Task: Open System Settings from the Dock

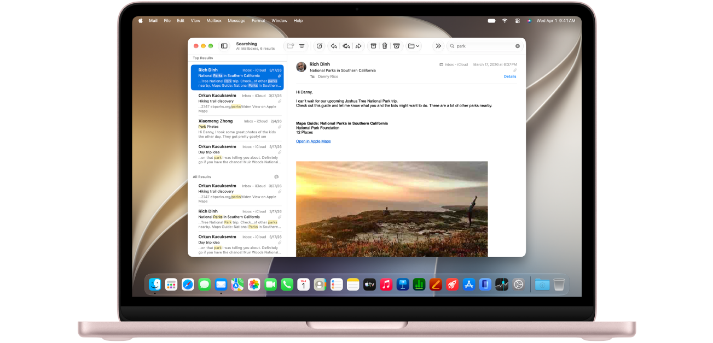Action: pyautogui.click(x=518, y=285)
